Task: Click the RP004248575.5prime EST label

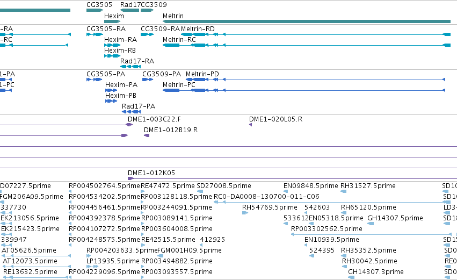Action: tap(104, 240)
